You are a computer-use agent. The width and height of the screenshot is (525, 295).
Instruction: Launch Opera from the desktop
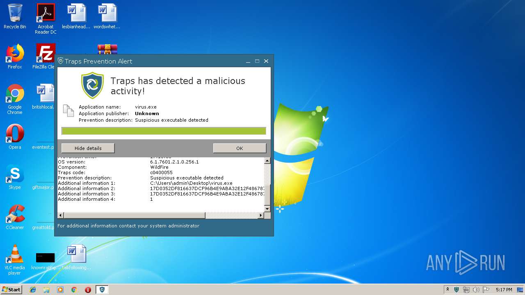pyautogui.click(x=15, y=137)
